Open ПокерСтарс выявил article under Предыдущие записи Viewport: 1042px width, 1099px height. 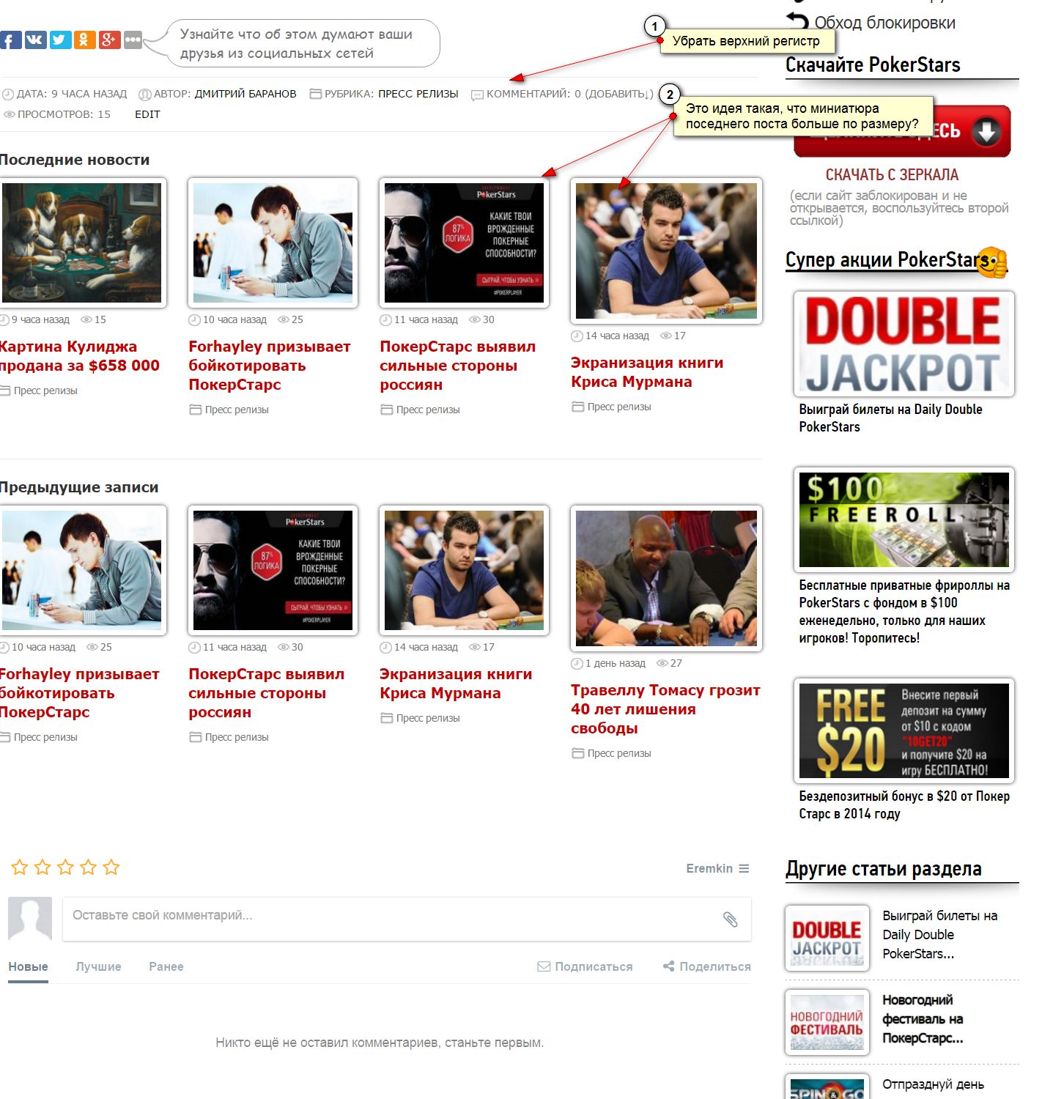coord(267,693)
